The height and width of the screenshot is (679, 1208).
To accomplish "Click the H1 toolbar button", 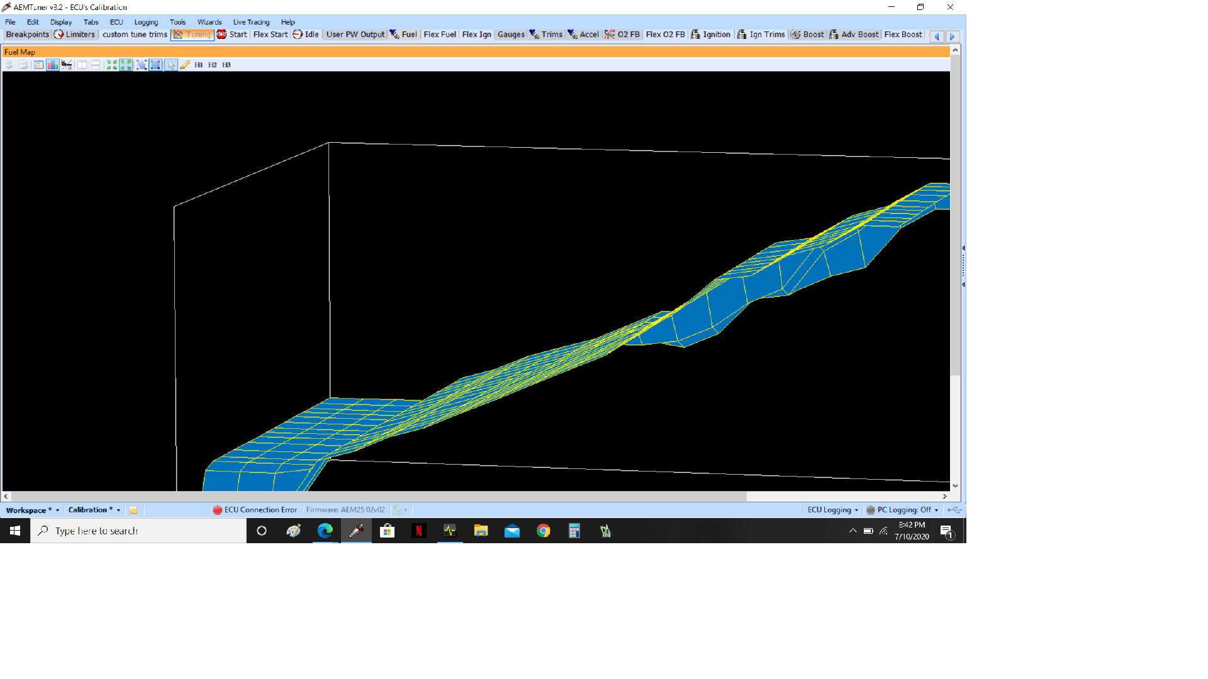I will 199,65.
